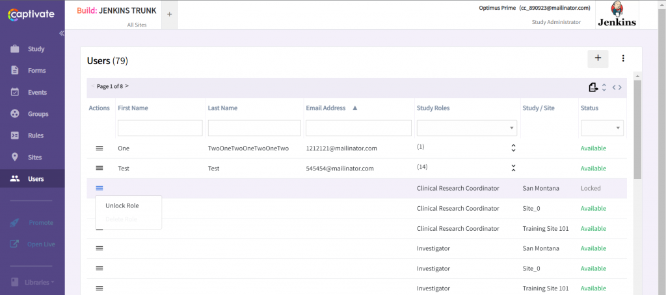Click the Jenkins logo in the header

(617, 15)
